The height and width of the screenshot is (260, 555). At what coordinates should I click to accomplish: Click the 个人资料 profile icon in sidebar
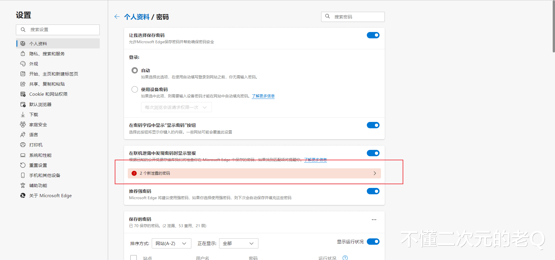point(23,44)
